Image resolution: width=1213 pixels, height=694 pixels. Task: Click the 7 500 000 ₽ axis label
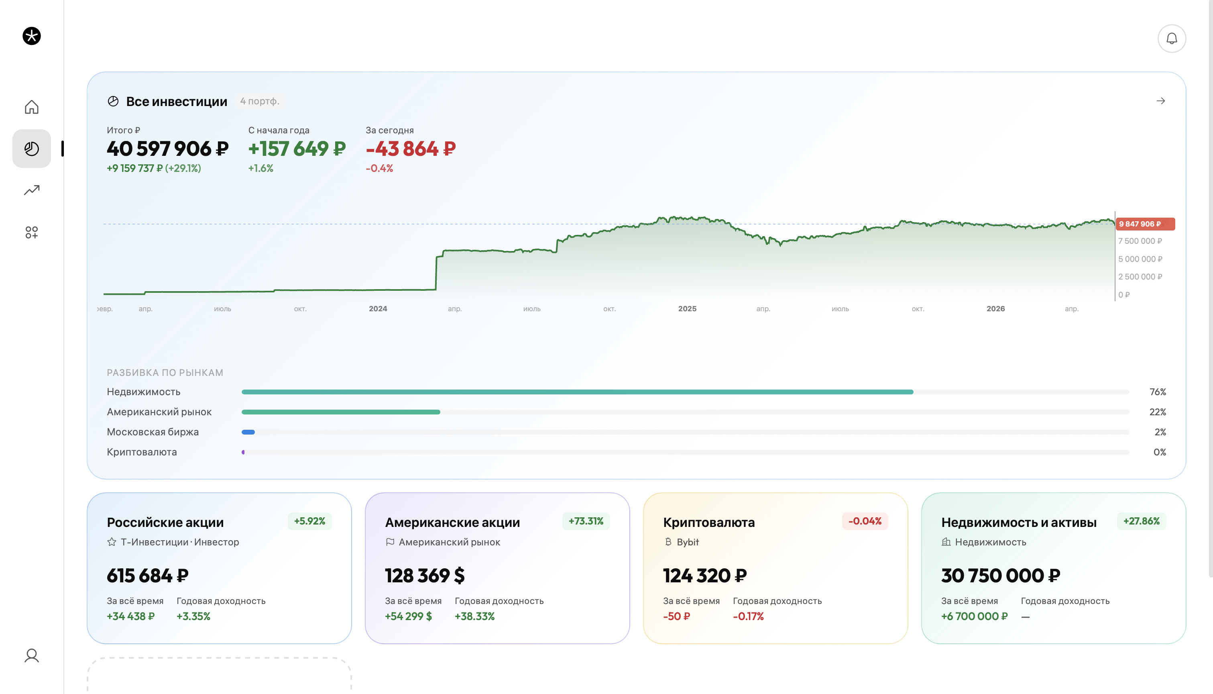coord(1140,241)
